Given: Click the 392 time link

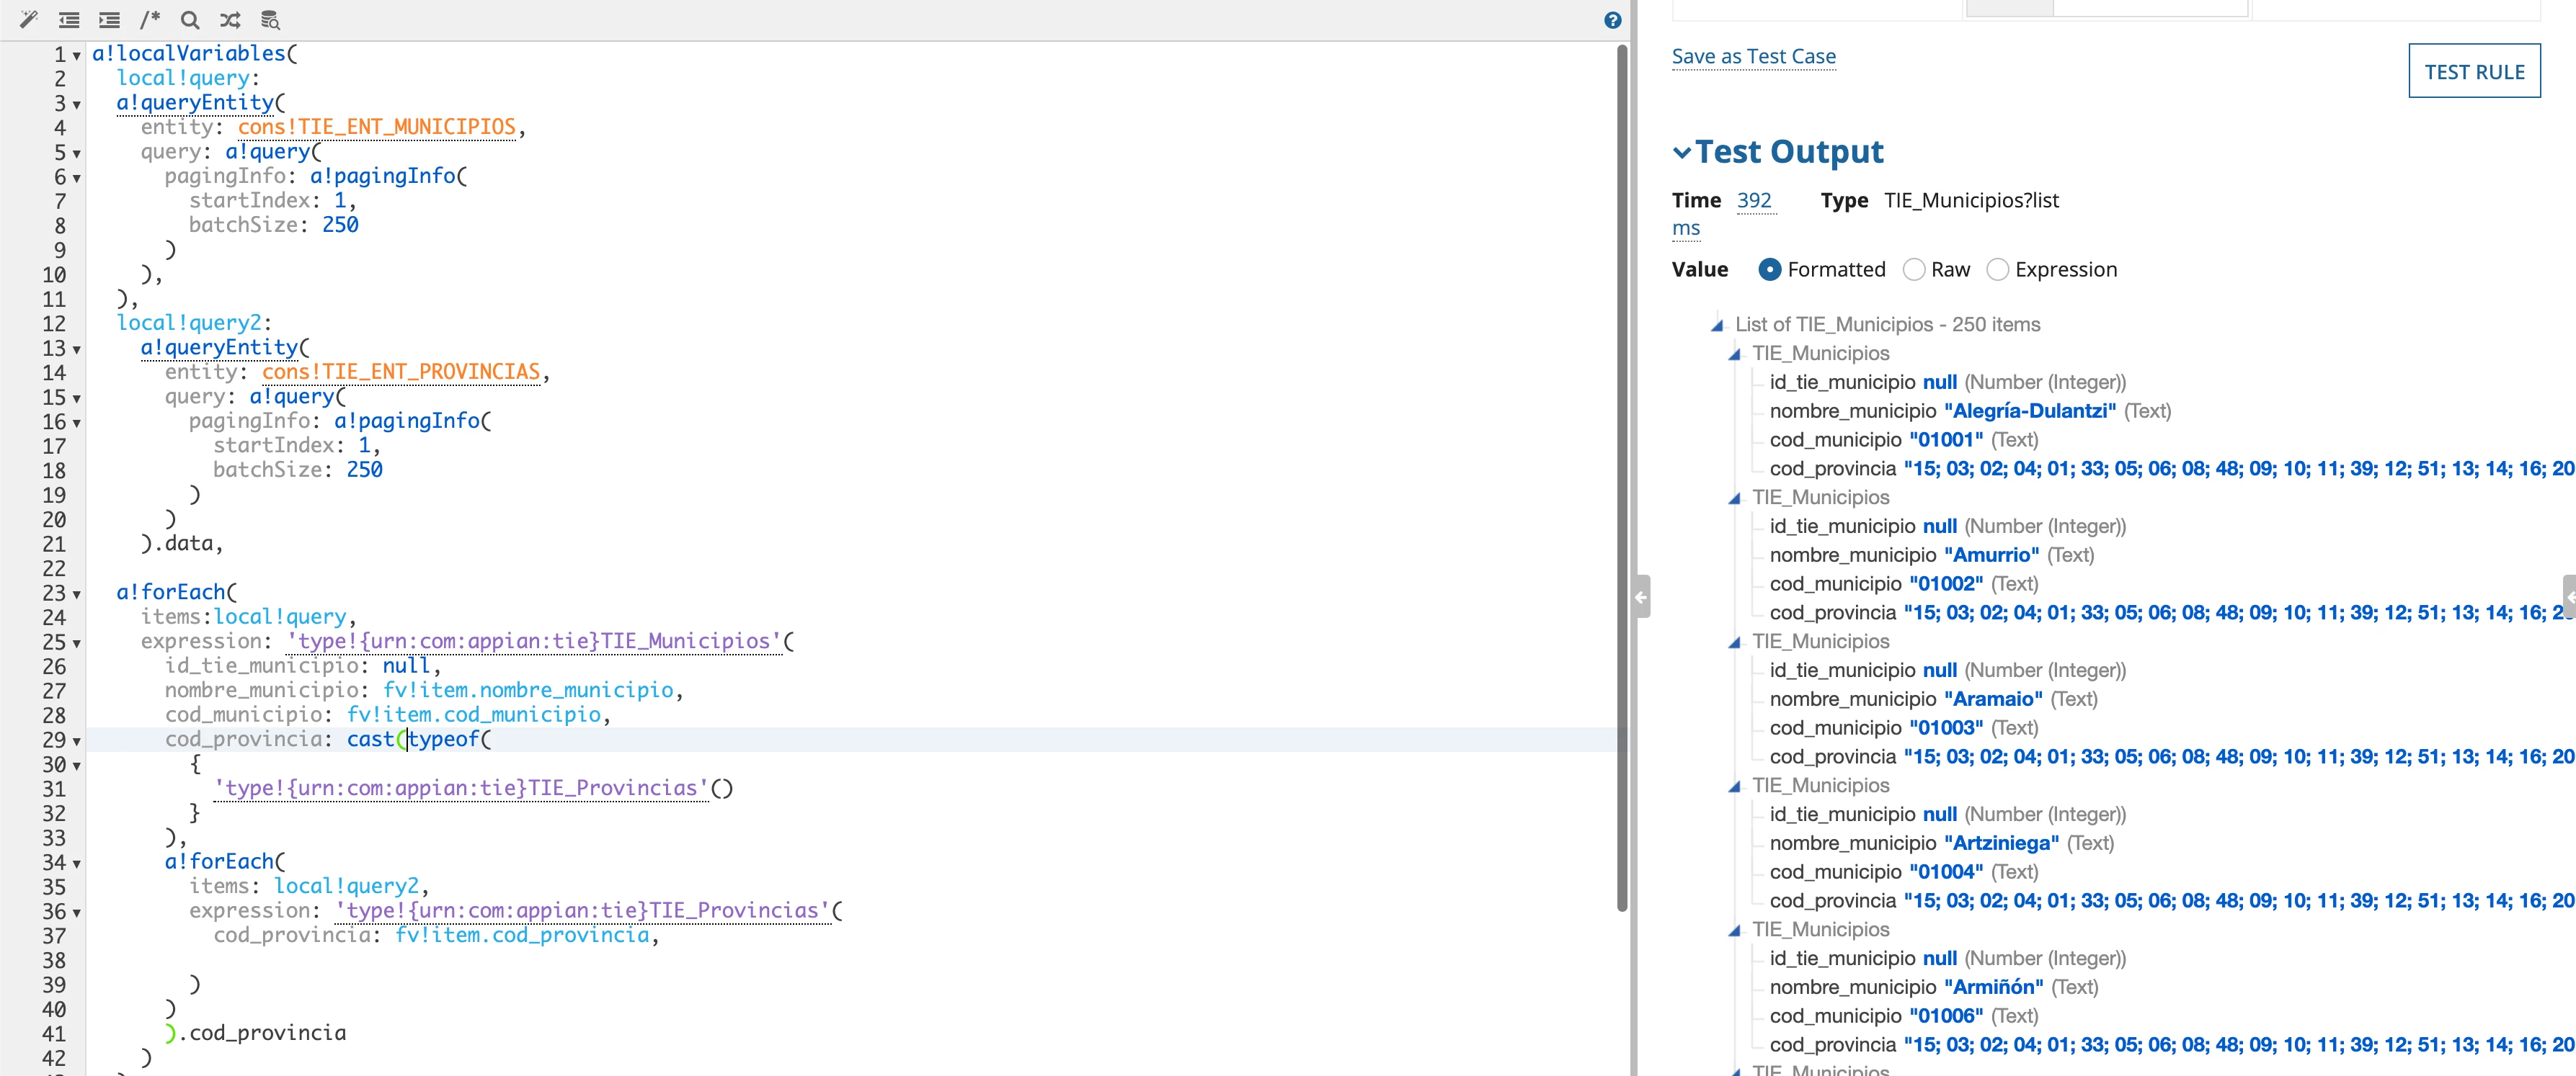Looking at the screenshot, I should pyautogui.click(x=1754, y=201).
